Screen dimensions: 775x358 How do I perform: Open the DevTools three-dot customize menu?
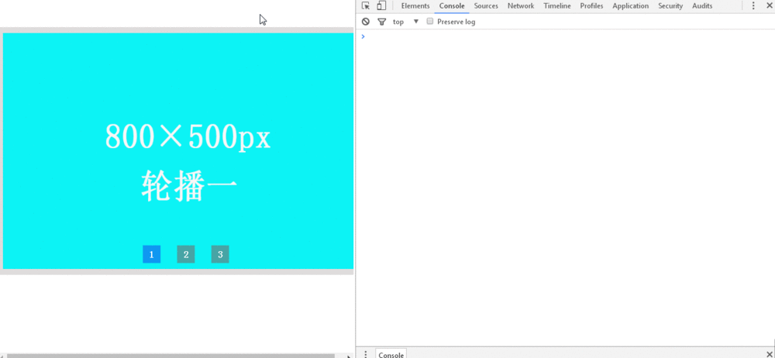(753, 6)
